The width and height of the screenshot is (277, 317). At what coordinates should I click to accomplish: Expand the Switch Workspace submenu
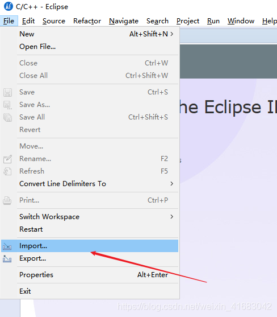172,216
